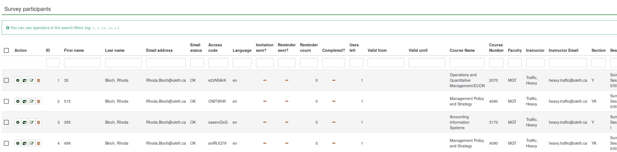Sort by Email status column header

click(196, 48)
